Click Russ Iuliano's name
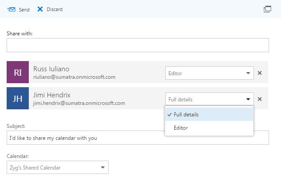Image resolution: width=281 pixels, height=185 pixels. 51,69
